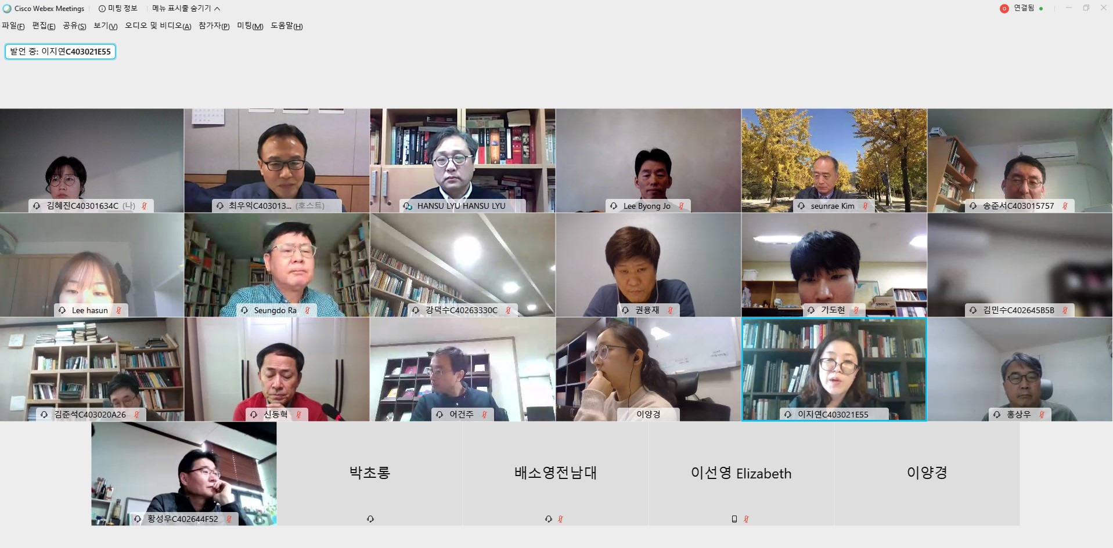This screenshot has width=1113, height=548.
Task: Select active speaker 이지연 video tile
Action: (x=834, y=369)
